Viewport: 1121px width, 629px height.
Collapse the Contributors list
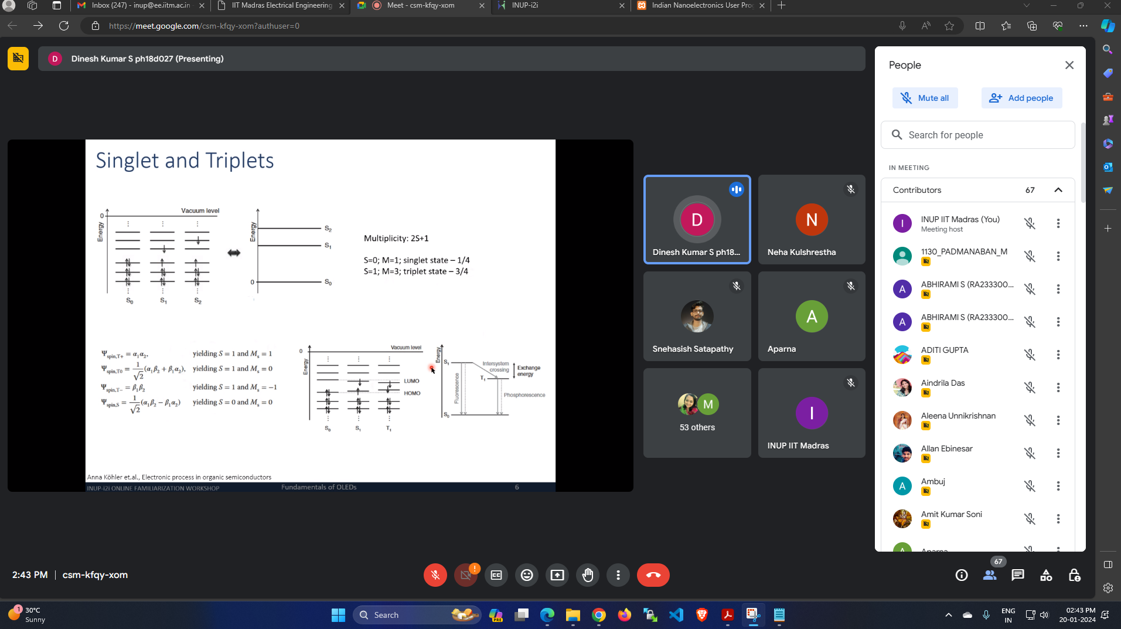tap(1058, 190)
